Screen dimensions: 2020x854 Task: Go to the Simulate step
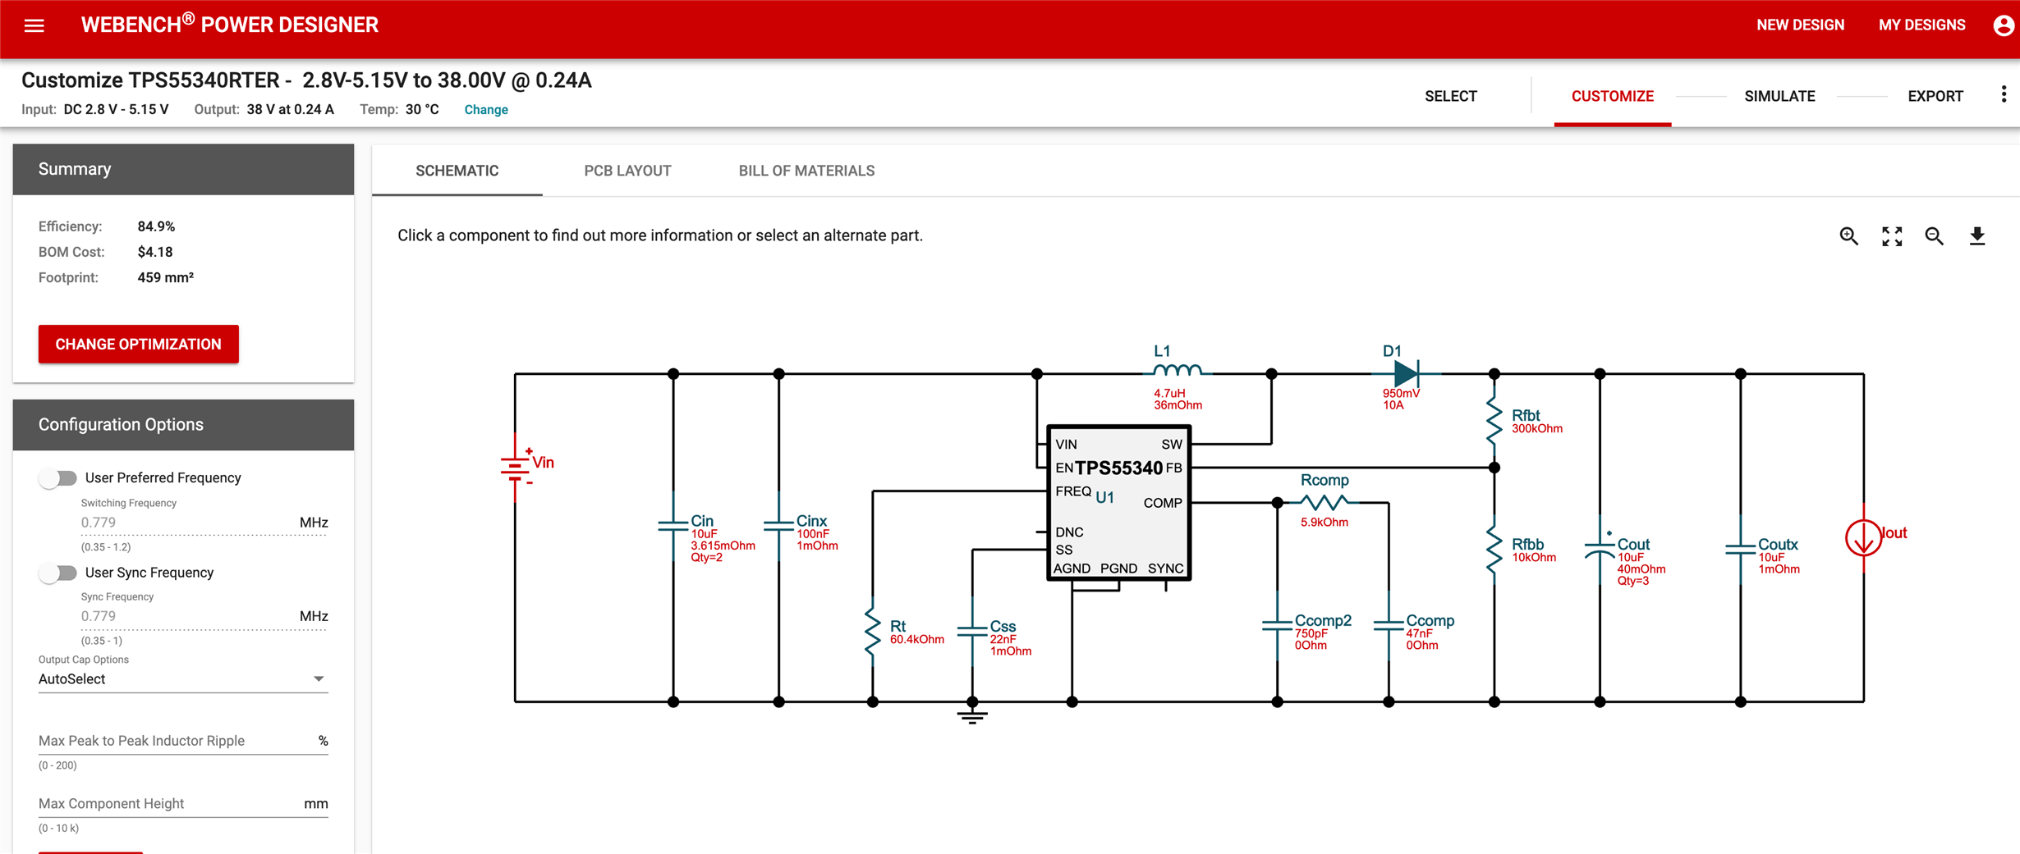click(1779, 96)
